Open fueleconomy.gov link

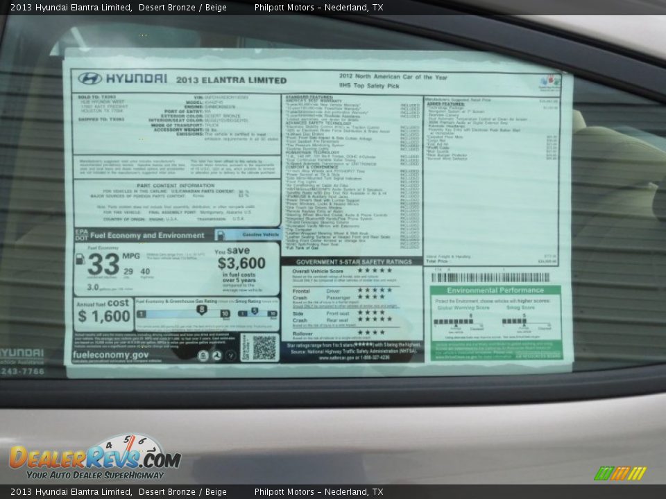pos(111,355)
